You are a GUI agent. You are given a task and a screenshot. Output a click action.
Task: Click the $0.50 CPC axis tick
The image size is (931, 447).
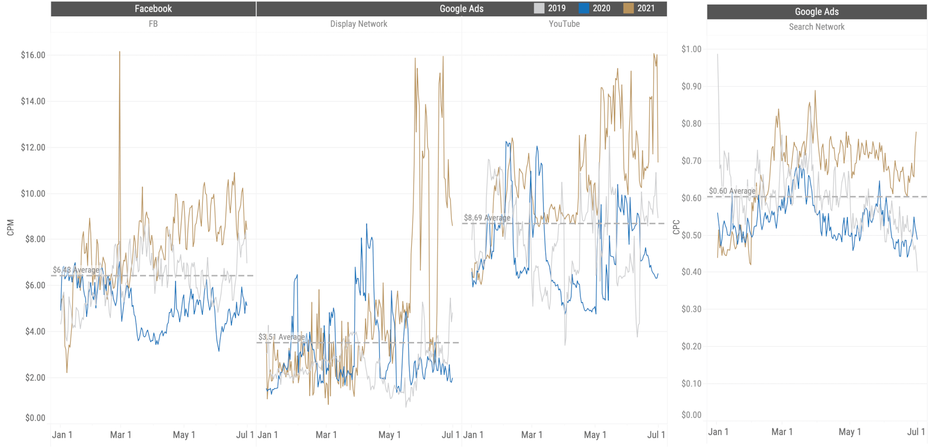[691, 235]
